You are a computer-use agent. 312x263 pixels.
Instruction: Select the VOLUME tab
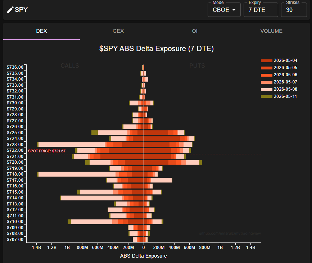coord(271,31)
